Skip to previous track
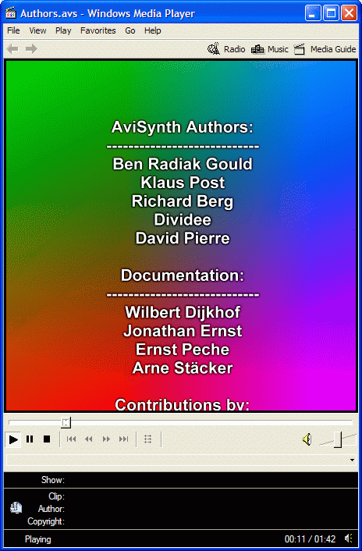 tap(71, 439)
